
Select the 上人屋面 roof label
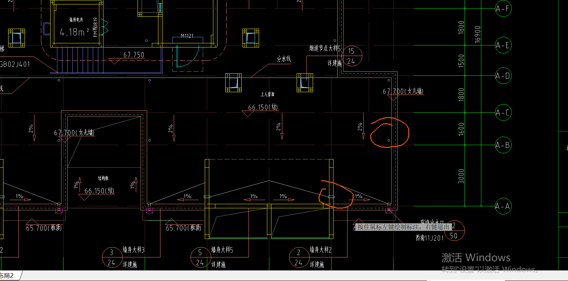[268, 94]
